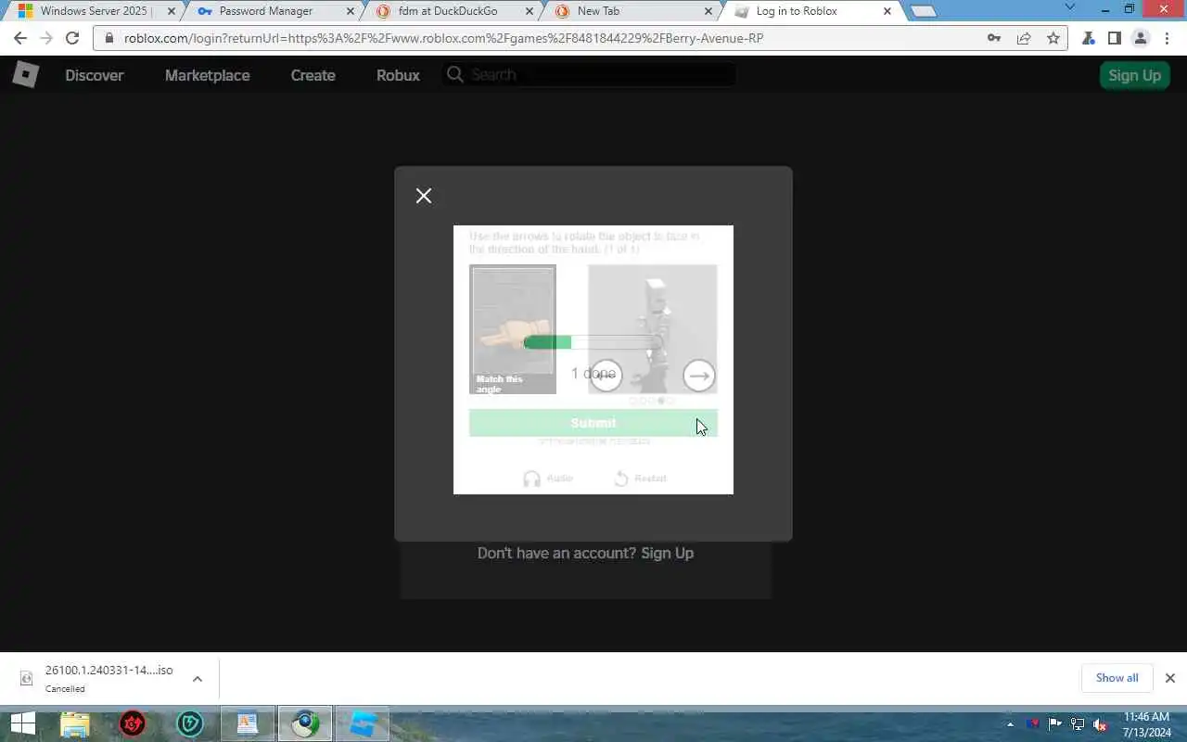Open the Marketplace page
1187x742 pixels.
207,75
